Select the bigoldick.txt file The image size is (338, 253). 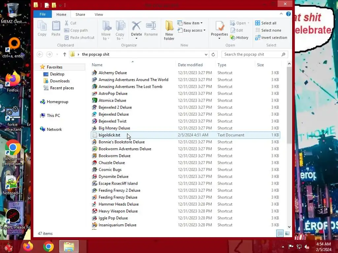[x=186, y=135]
